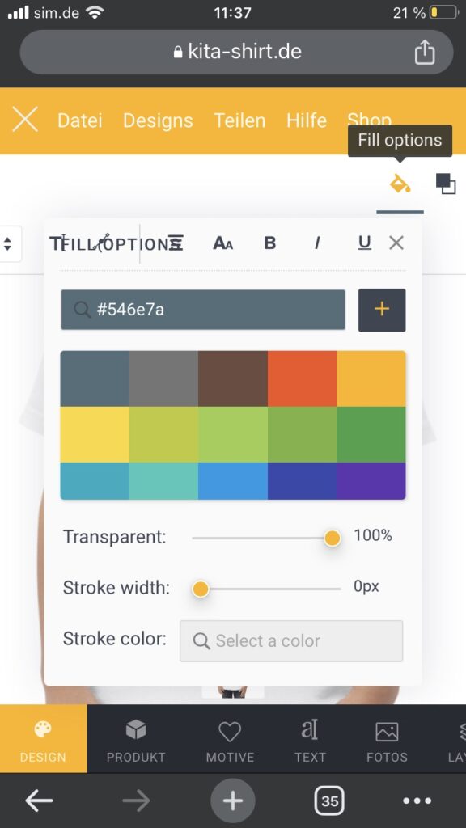Select the layer arrange overlapping squares icon

[446, 184]
